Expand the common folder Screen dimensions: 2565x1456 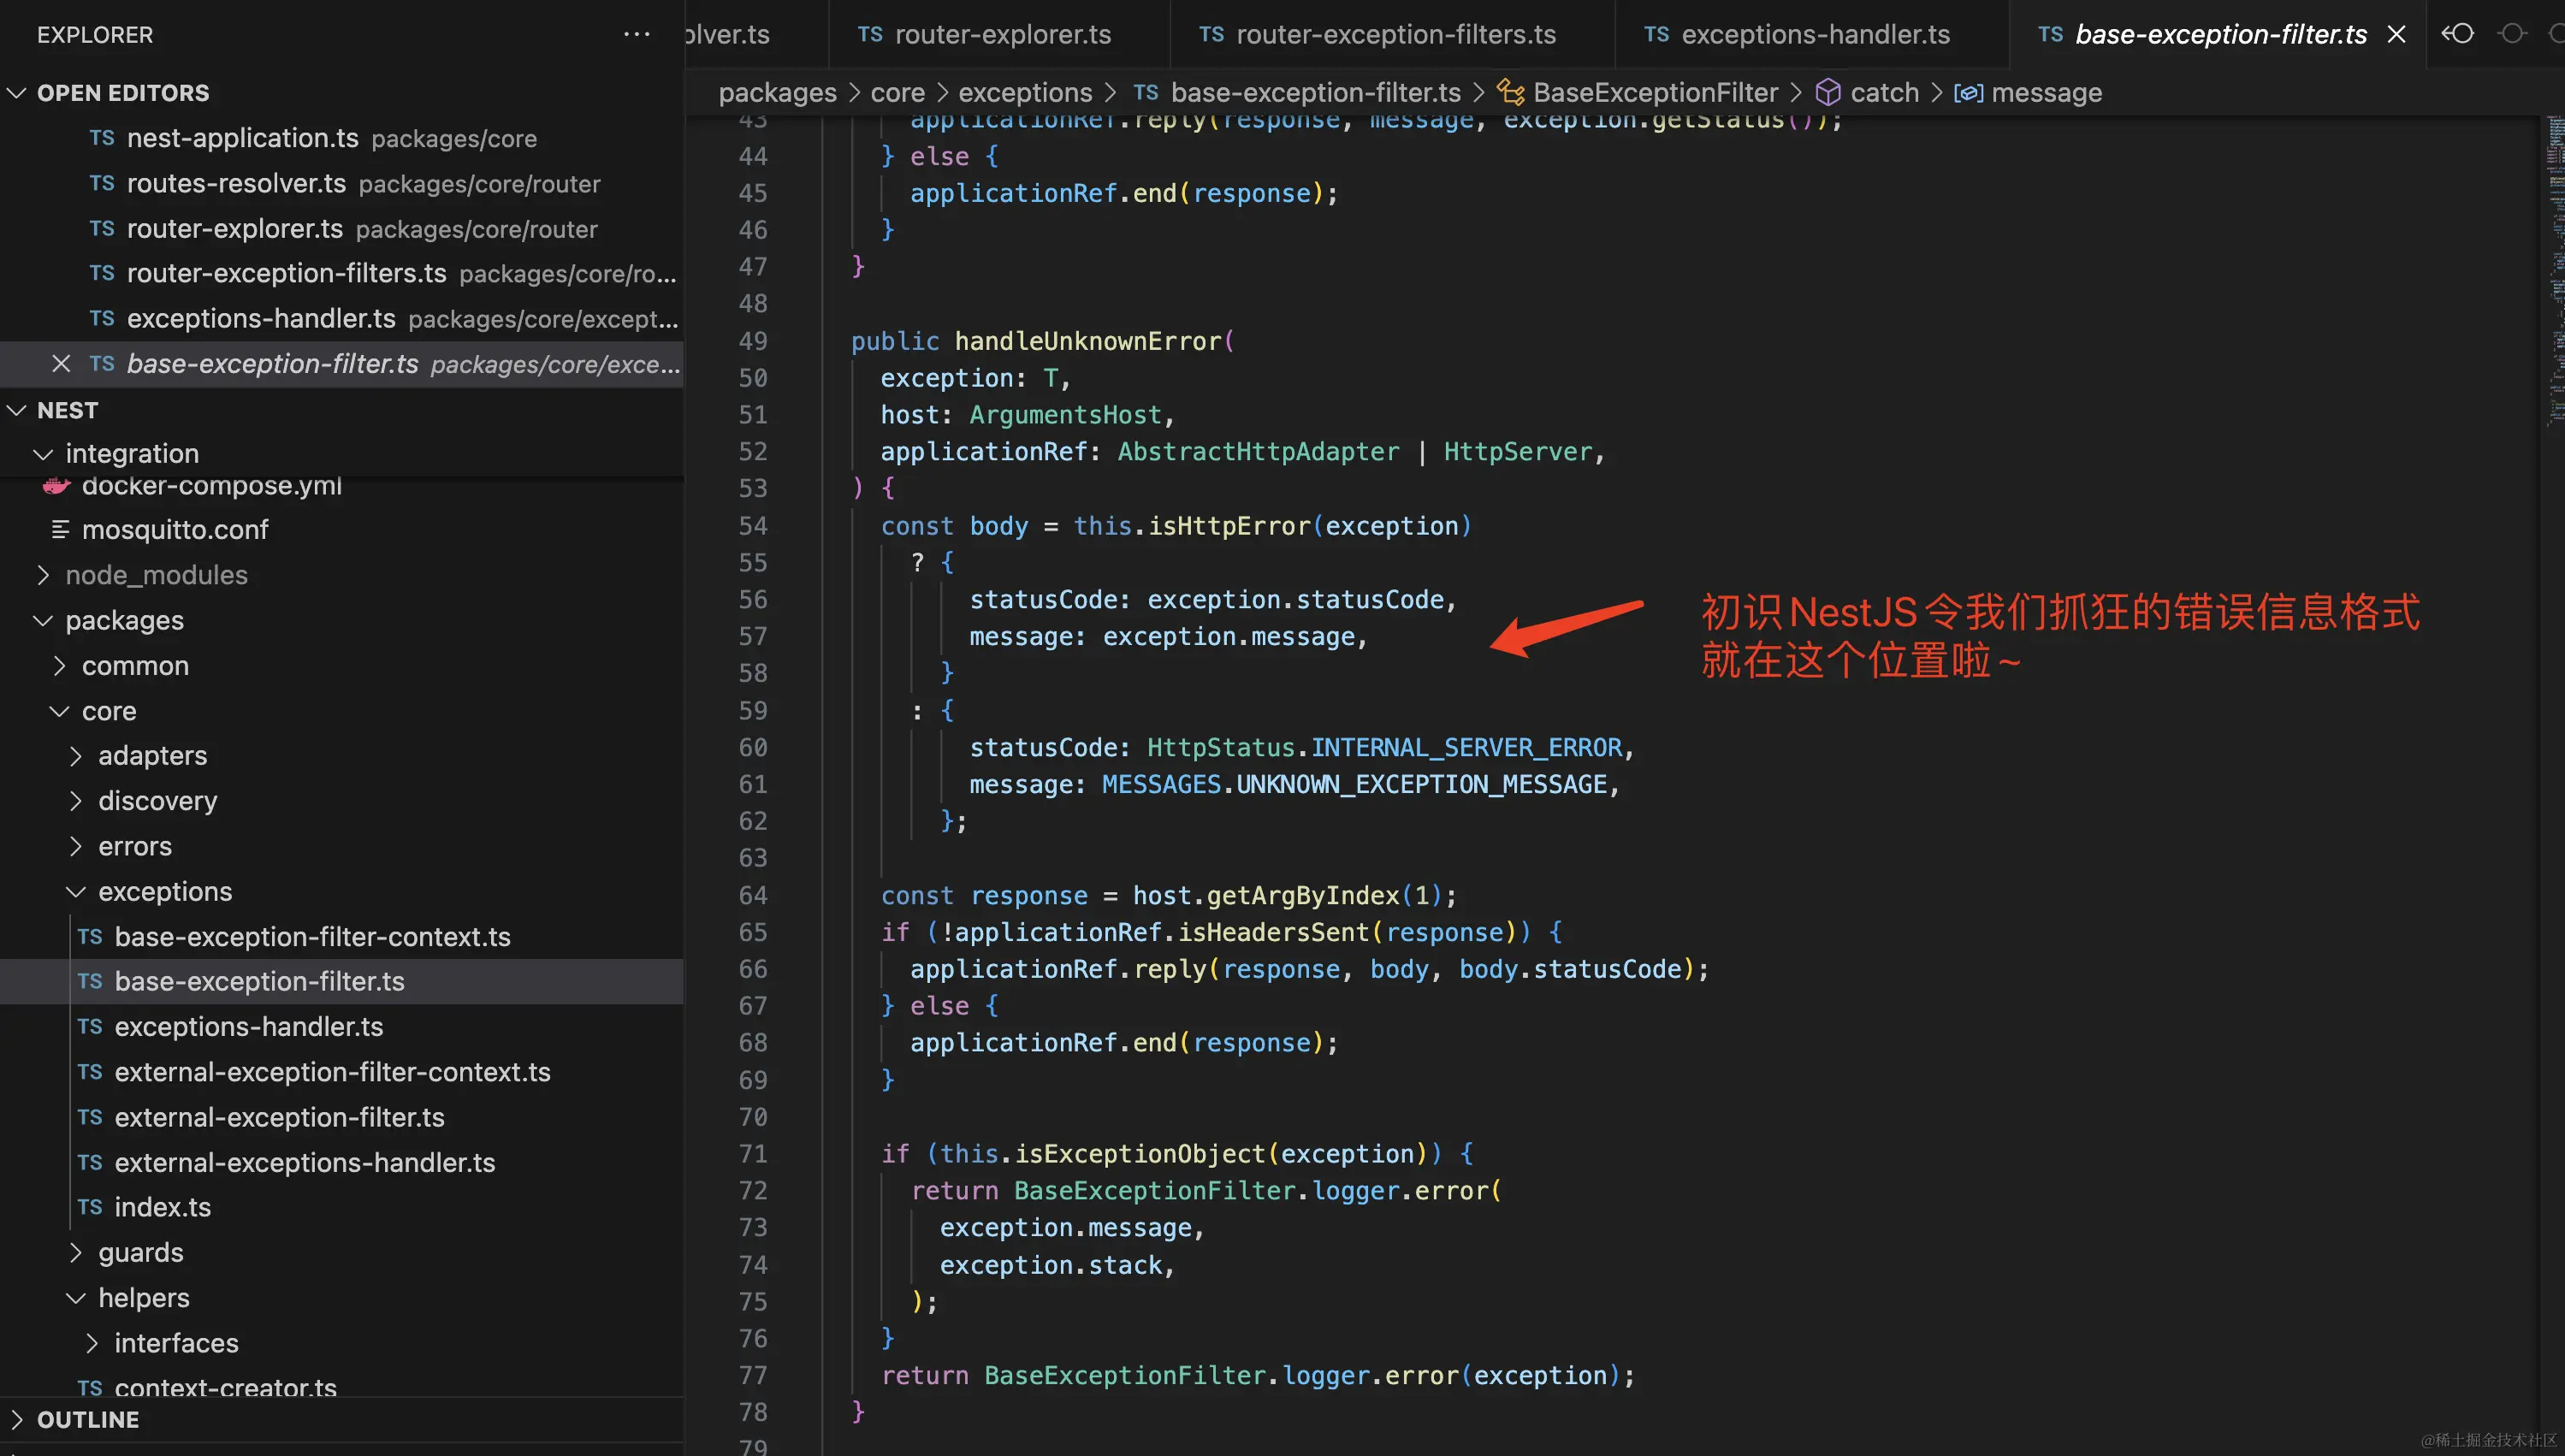[59, 665]
